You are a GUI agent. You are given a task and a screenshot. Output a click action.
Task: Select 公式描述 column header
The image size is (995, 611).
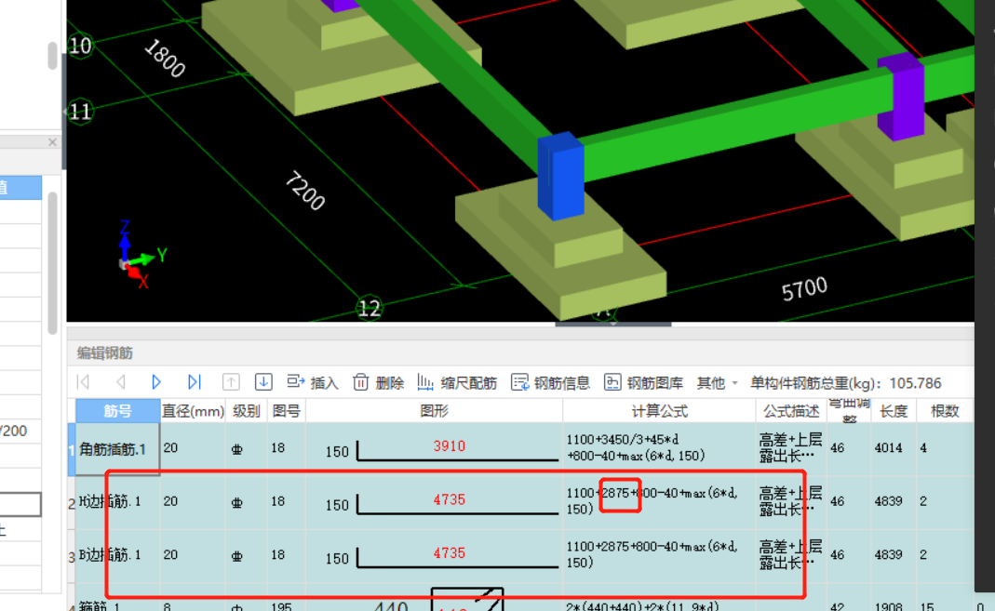click(791, 411)
